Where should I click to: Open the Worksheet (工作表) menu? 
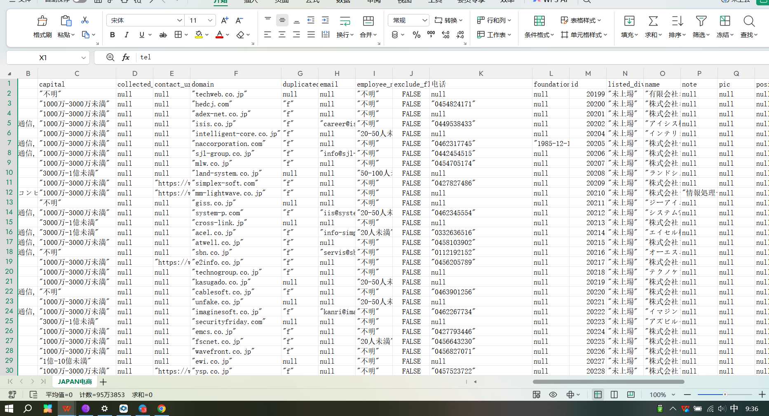click(x=494, y=35)
